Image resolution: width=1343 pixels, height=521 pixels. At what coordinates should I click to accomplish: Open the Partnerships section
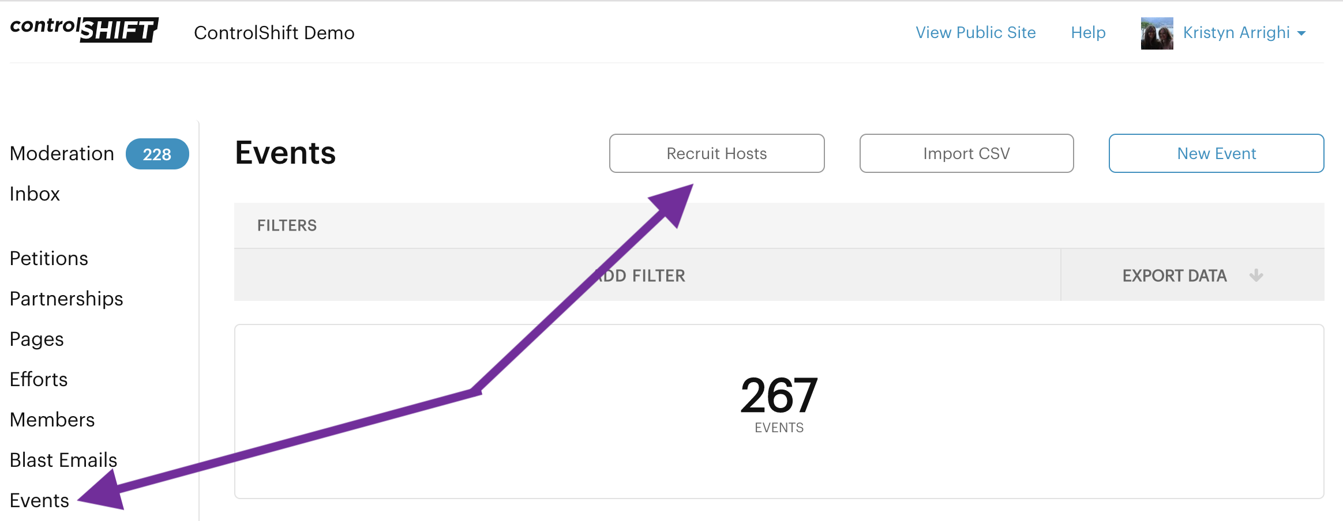coord(66,299)
